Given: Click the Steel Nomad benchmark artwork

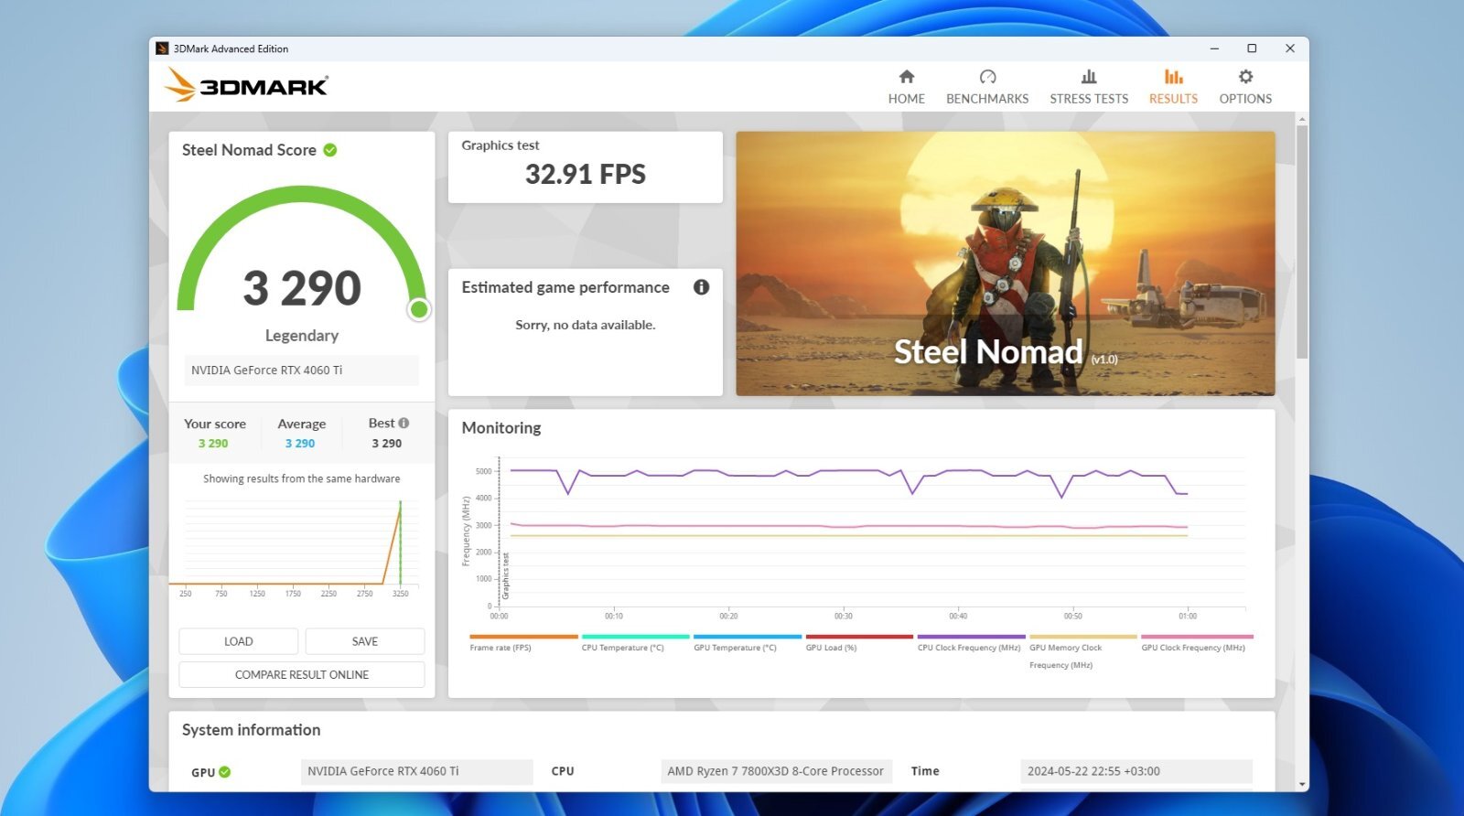Looking at the screenshot, I should [1006, 263].
